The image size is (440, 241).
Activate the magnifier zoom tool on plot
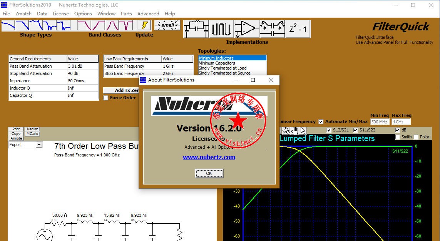coord(286,130)
